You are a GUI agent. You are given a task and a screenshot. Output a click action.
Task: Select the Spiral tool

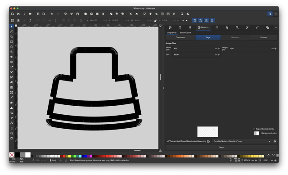(12, 62)
